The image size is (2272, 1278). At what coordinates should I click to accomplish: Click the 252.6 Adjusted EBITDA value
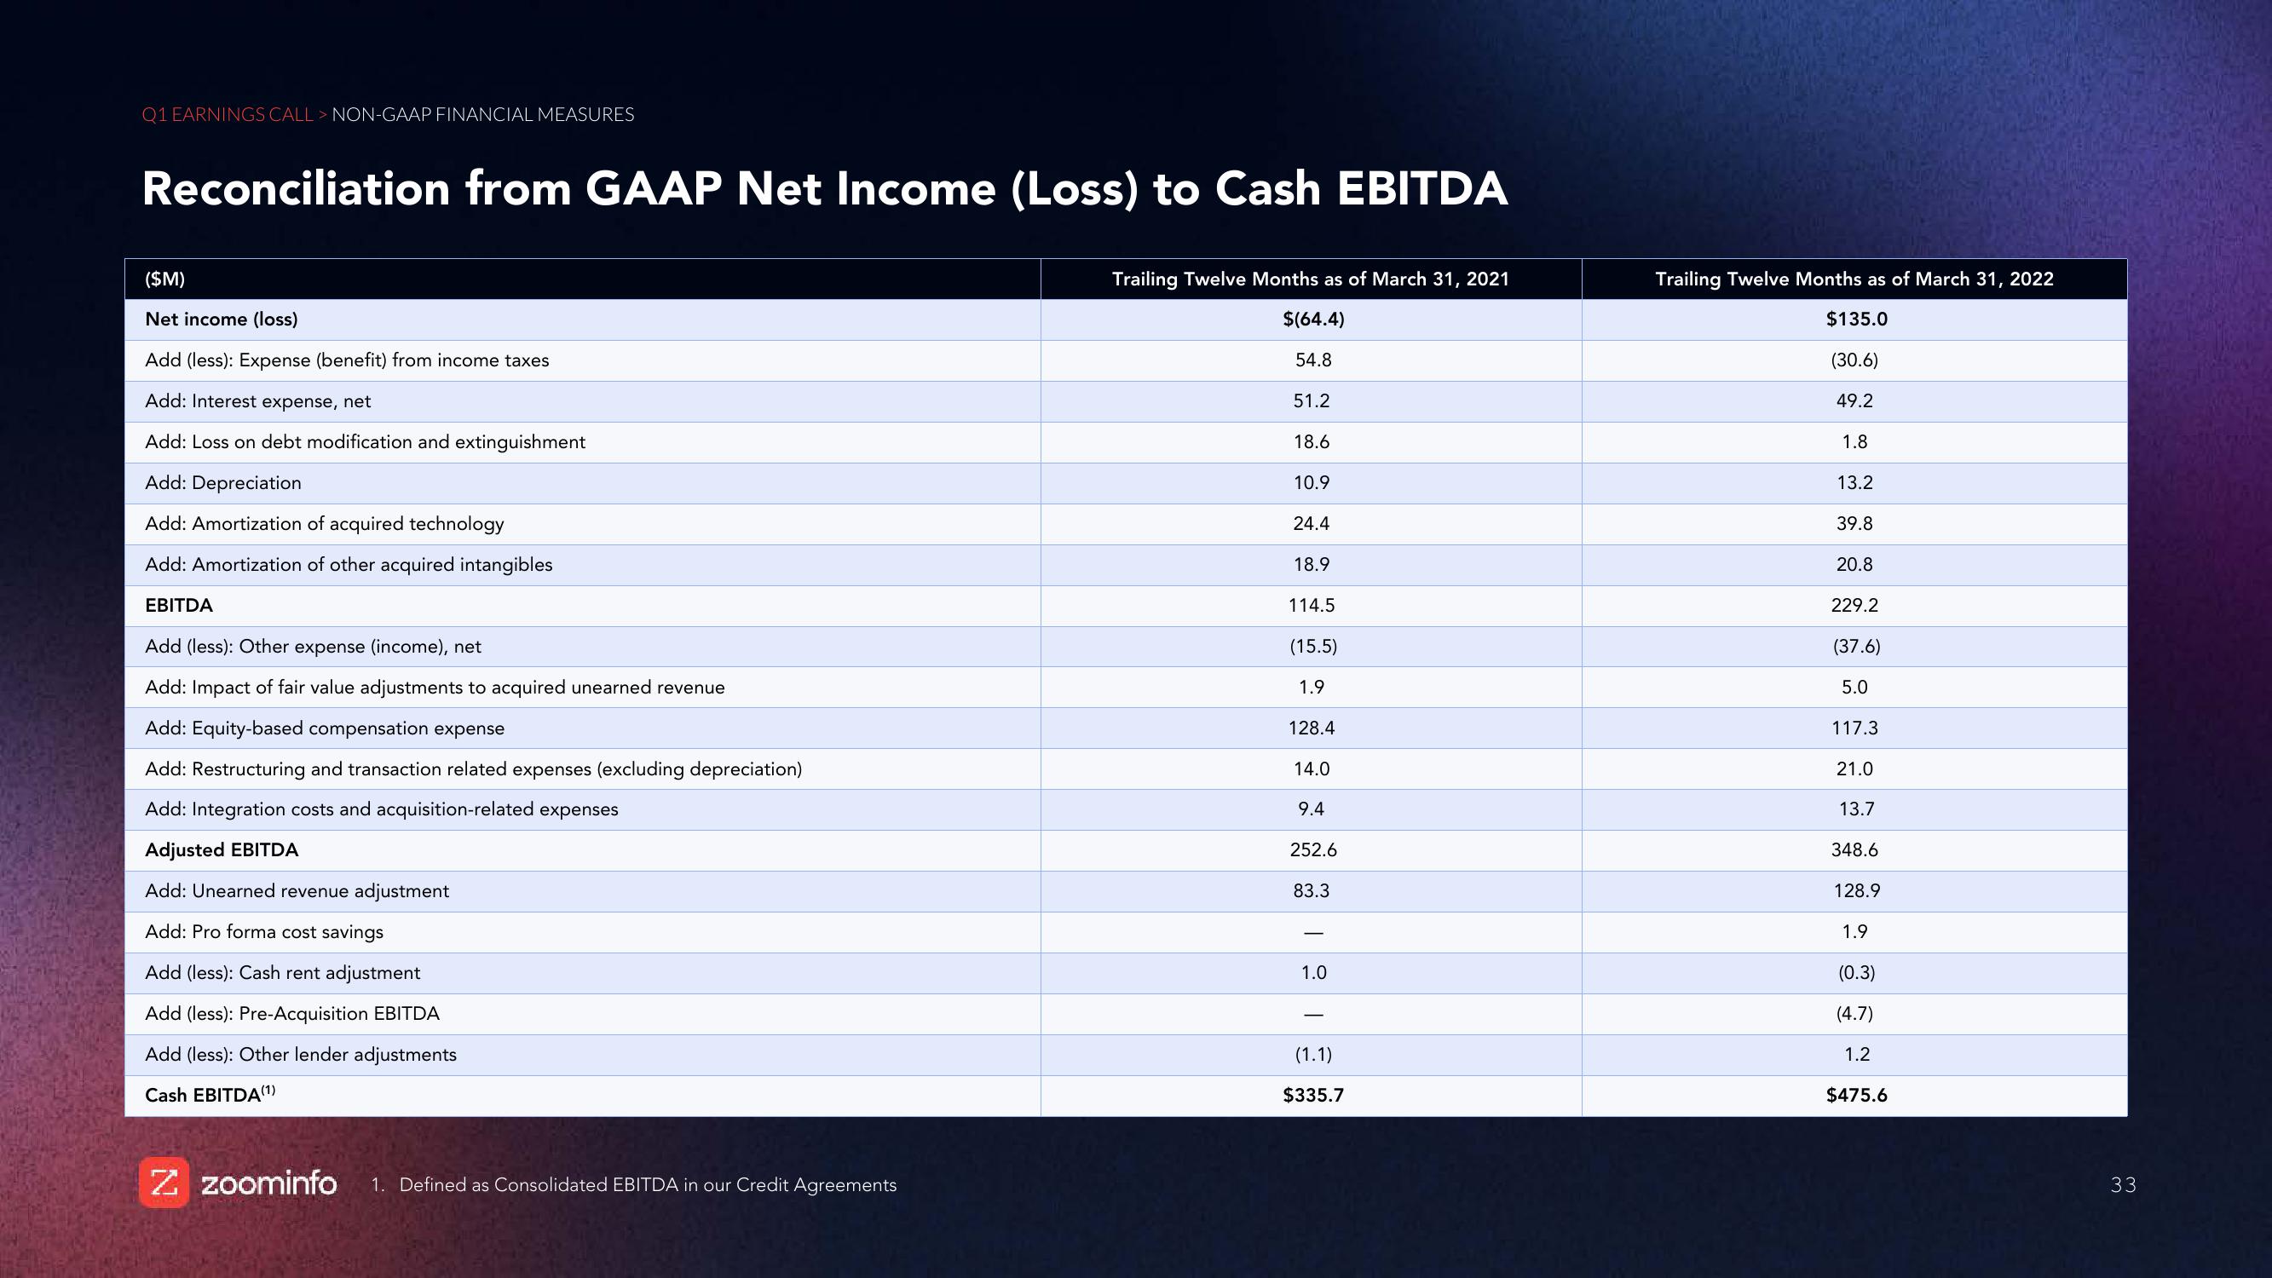pyautogui.click(x=1313, y=850)
